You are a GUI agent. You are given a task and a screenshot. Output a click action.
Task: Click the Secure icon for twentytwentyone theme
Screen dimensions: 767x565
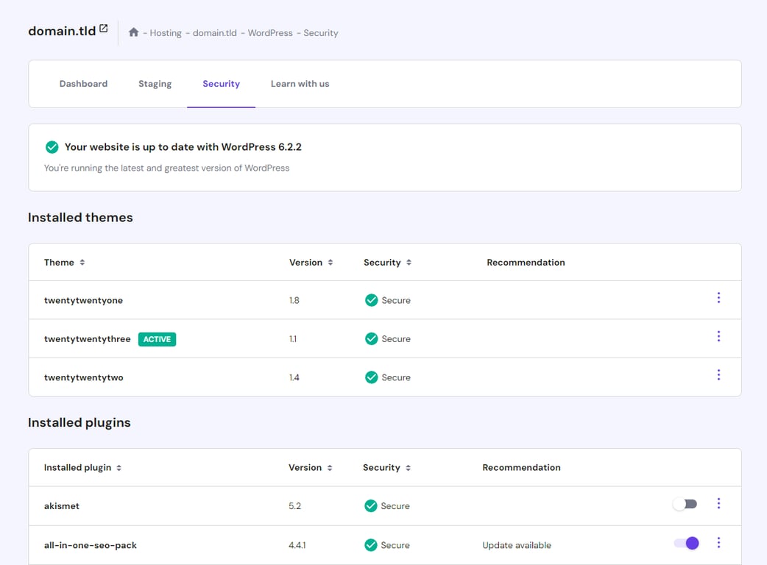[x=371, y=300]
